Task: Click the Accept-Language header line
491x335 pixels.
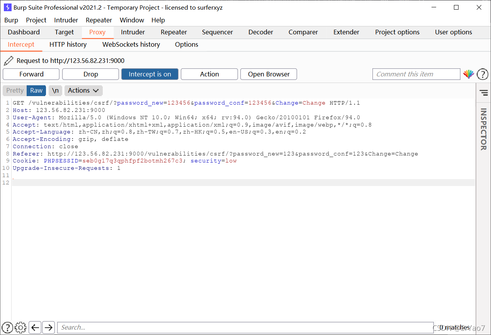Action: [x=159, y=132]
